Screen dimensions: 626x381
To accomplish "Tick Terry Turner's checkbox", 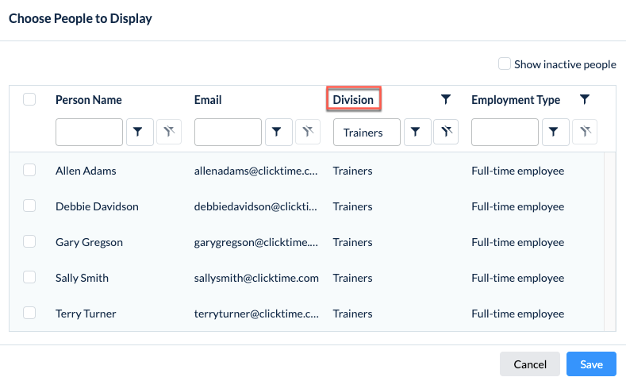I will 29,313.
